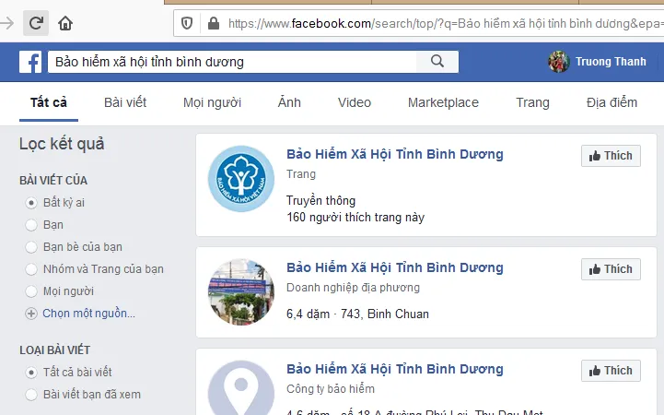This screenshot has height=415, width=664.
Task: Focus the Facebook search input field
Action: (232, 62)
